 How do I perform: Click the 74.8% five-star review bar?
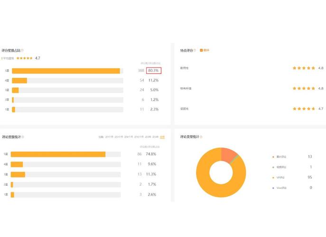click(x=65, y=155)
